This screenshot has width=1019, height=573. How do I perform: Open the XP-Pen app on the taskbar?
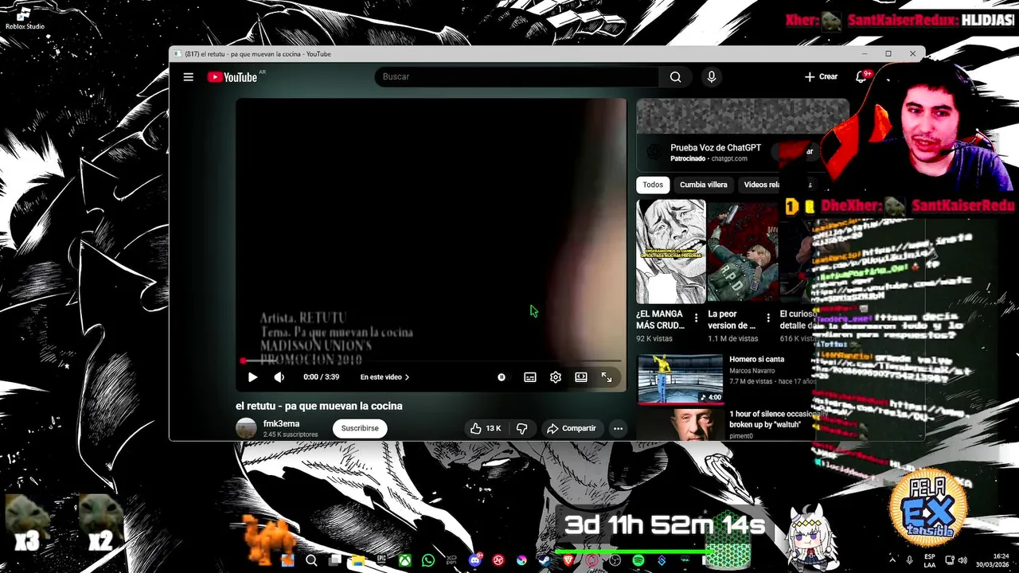click(451, 560)
